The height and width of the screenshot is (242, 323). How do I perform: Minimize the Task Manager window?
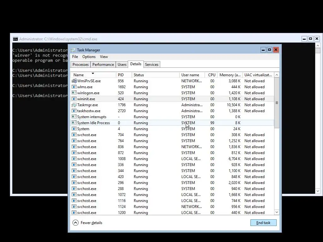(x=263, y=50)
